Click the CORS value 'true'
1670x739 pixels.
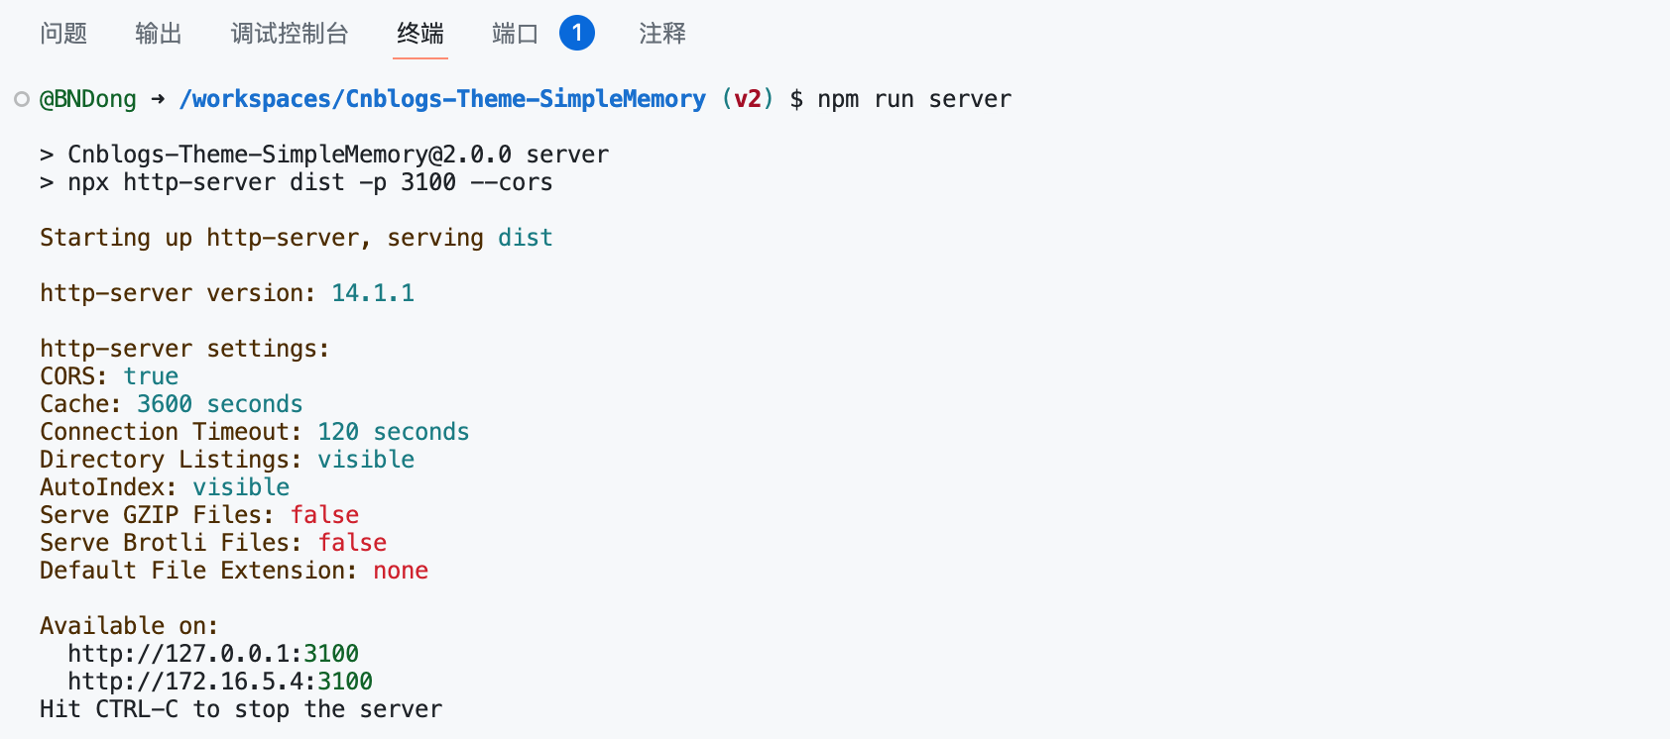151,376
